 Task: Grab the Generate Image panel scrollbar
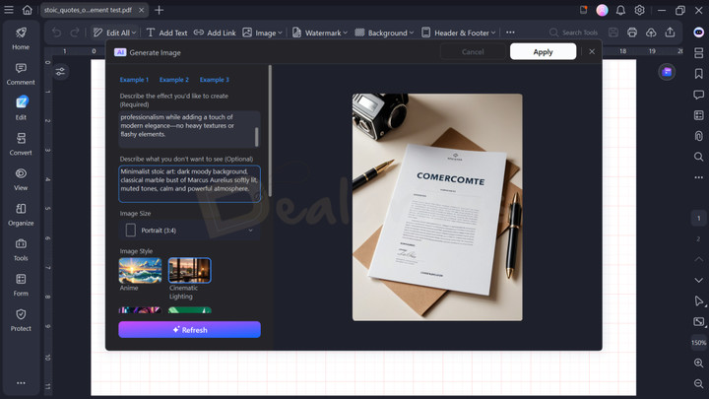[270, 131]
